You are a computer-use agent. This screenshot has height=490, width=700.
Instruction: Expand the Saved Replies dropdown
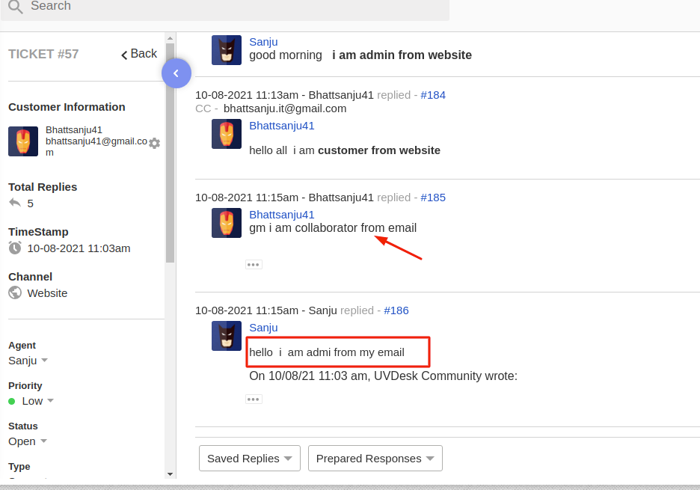249,458
